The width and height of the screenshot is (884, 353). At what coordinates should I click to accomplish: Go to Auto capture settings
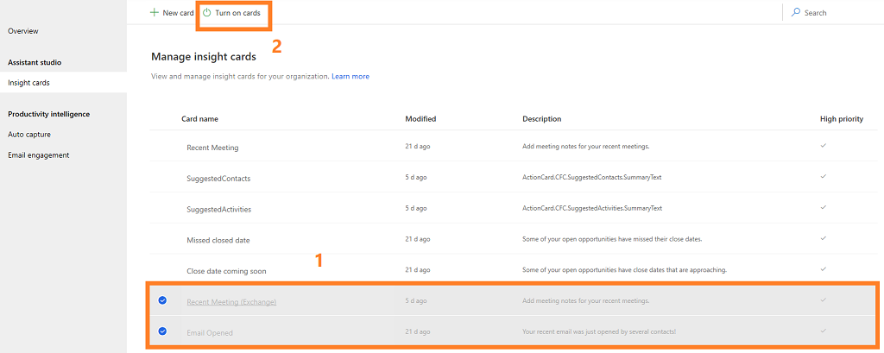(27, 135)
